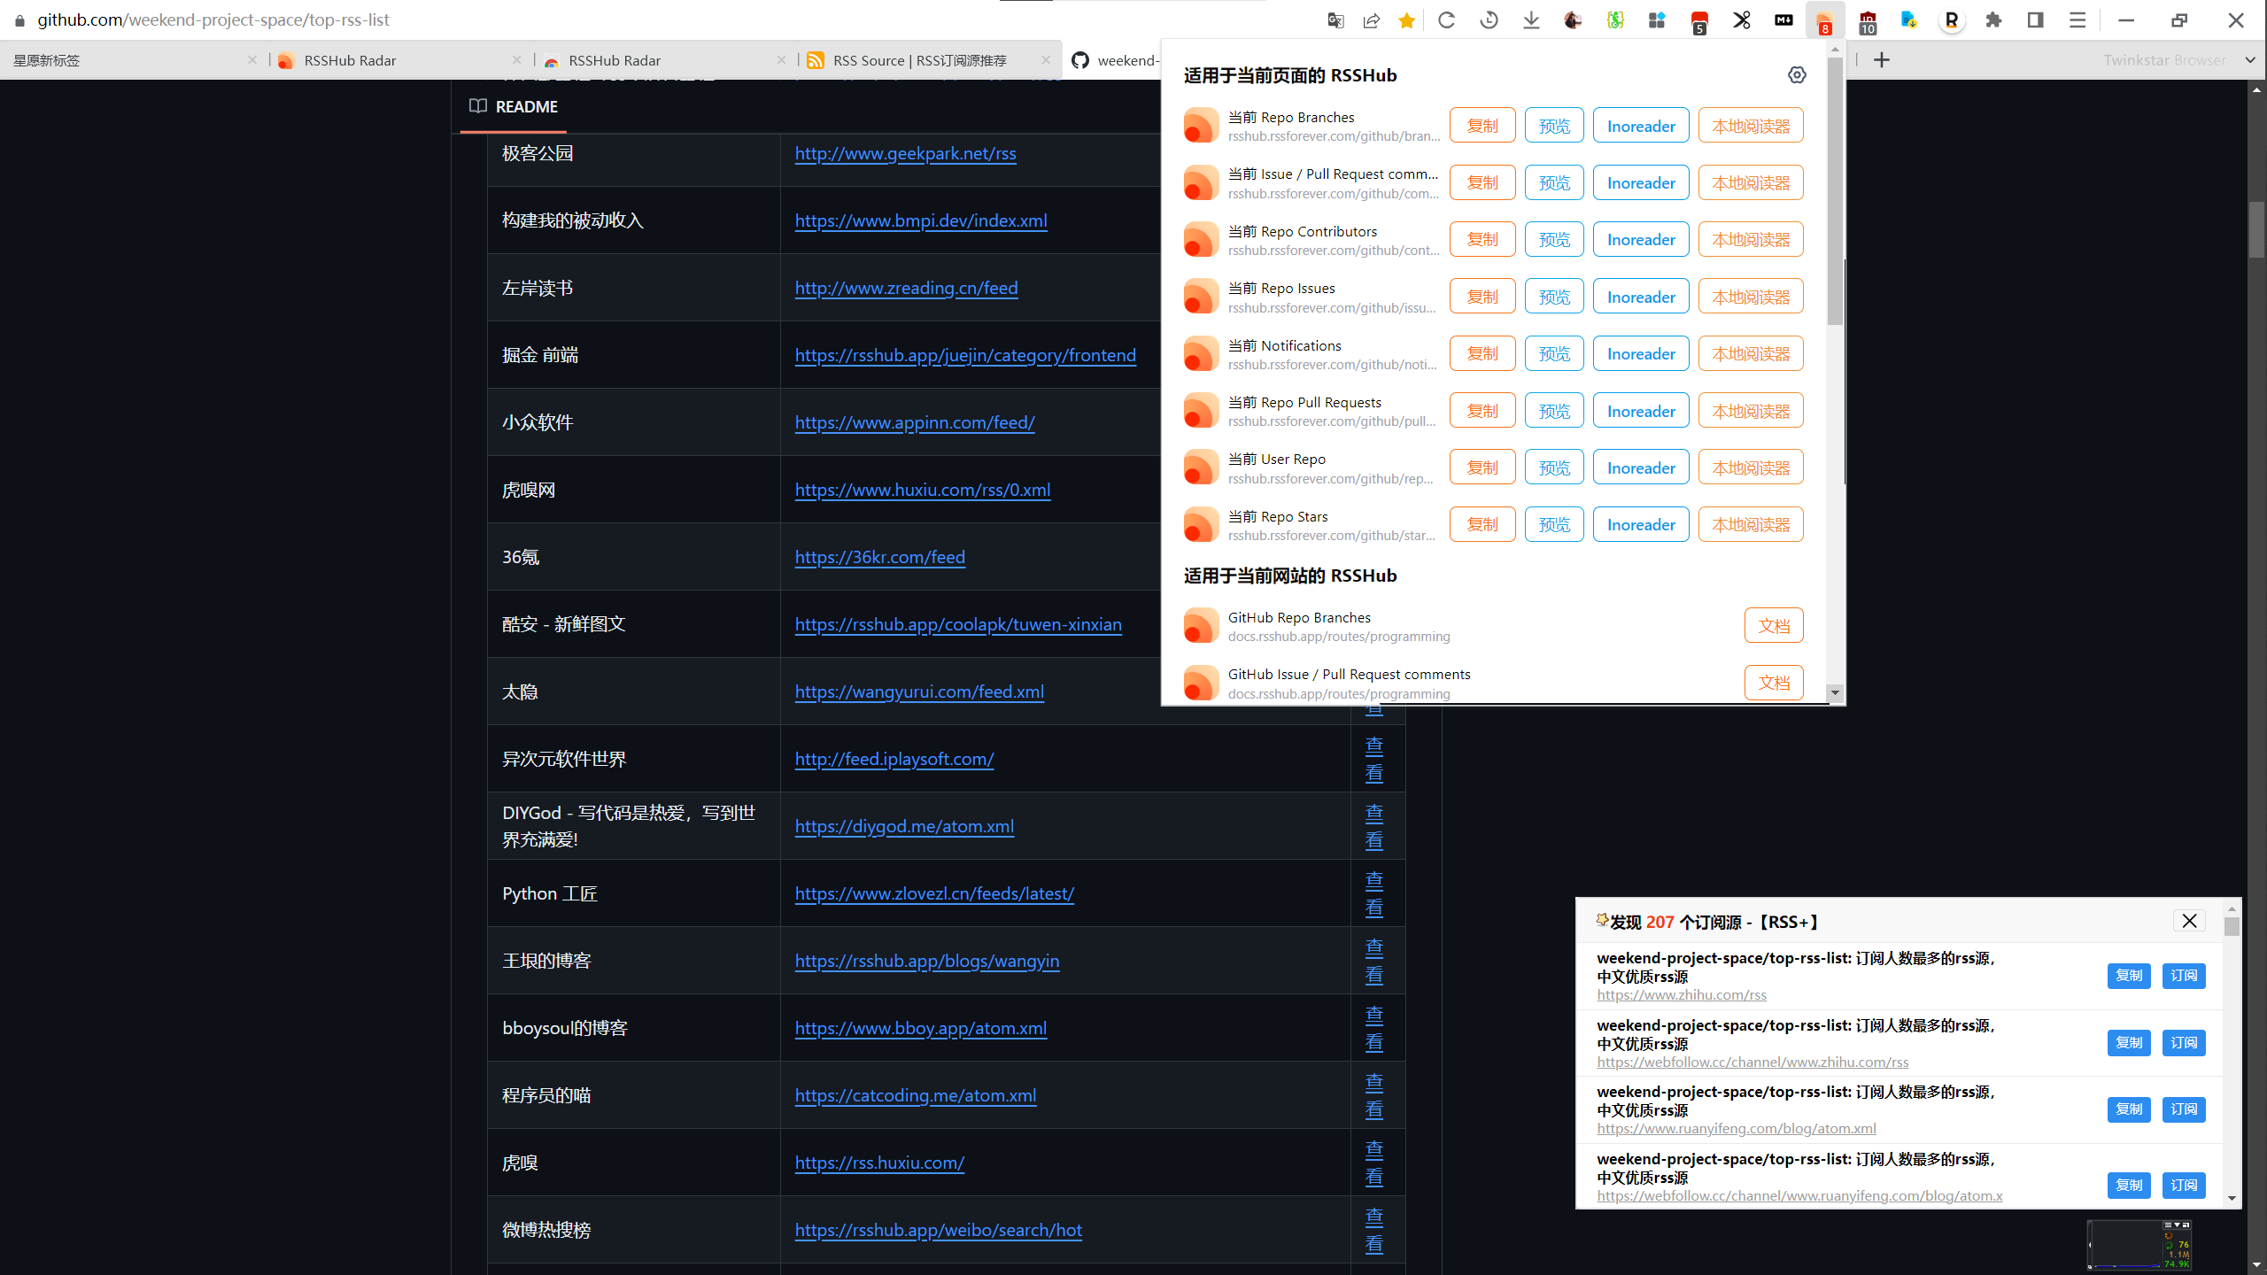Click 预览 for 当前 Repo Stars feed
Viewport: 2267px width, 1275px height.
coord(1552,525)
